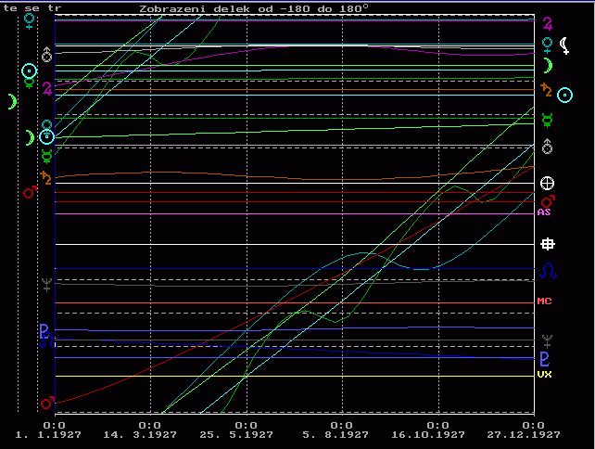The width and height of the screenshot is (595, 449).
Task: Click the grey Neptune symbol in the right legend
Action: point(547,341)
